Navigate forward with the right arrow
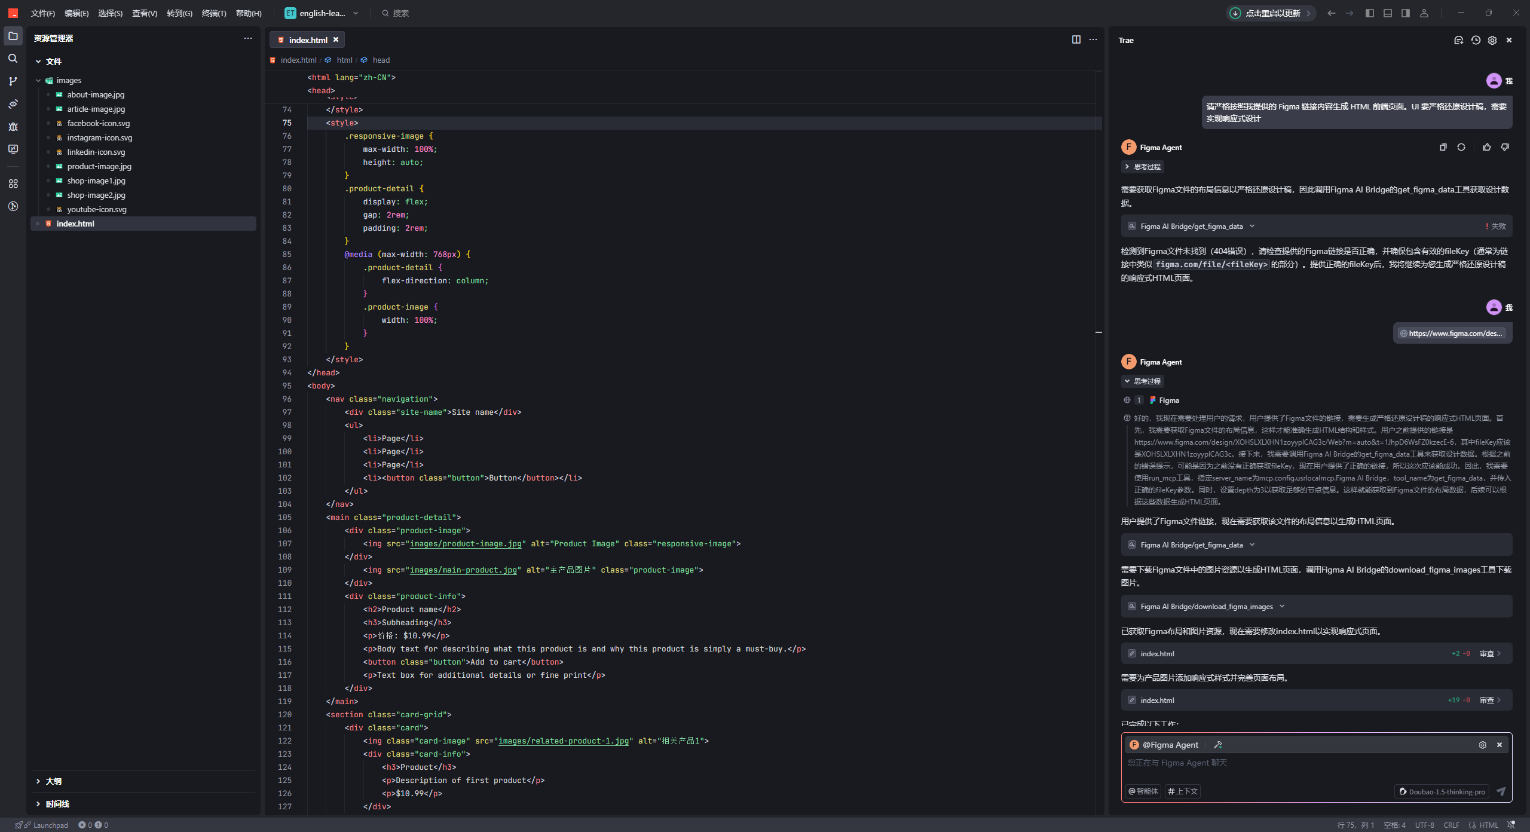1530x832 pixels. 1350,13
